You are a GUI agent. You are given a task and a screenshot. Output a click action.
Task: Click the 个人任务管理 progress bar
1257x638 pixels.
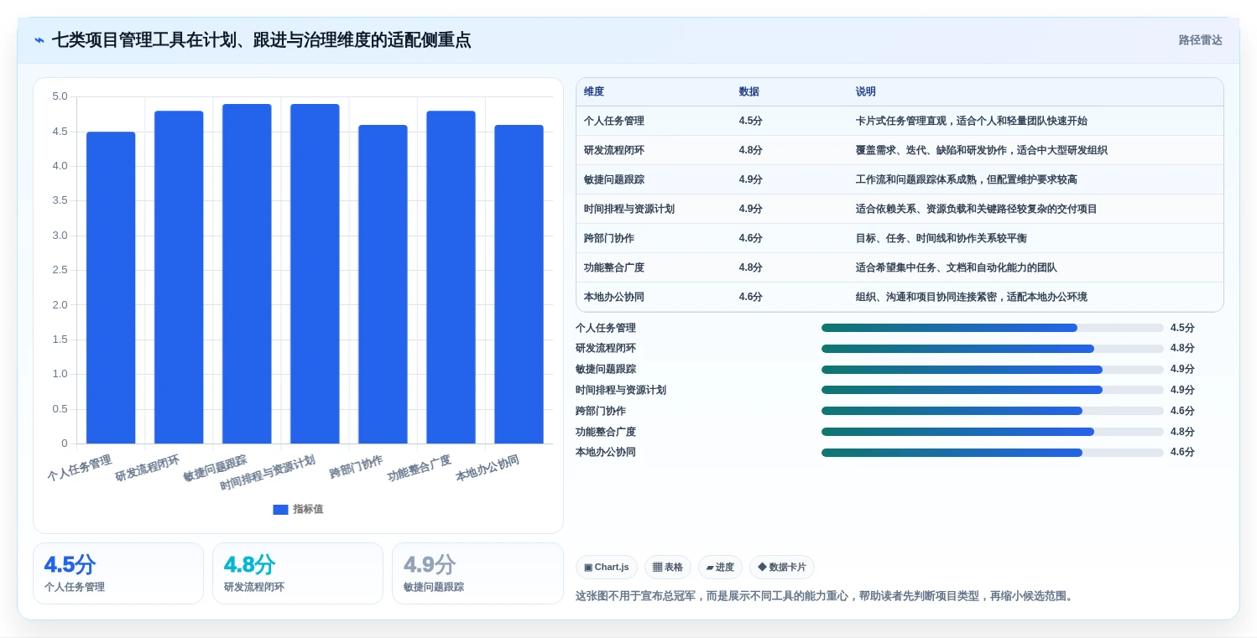tap(992, 328)
